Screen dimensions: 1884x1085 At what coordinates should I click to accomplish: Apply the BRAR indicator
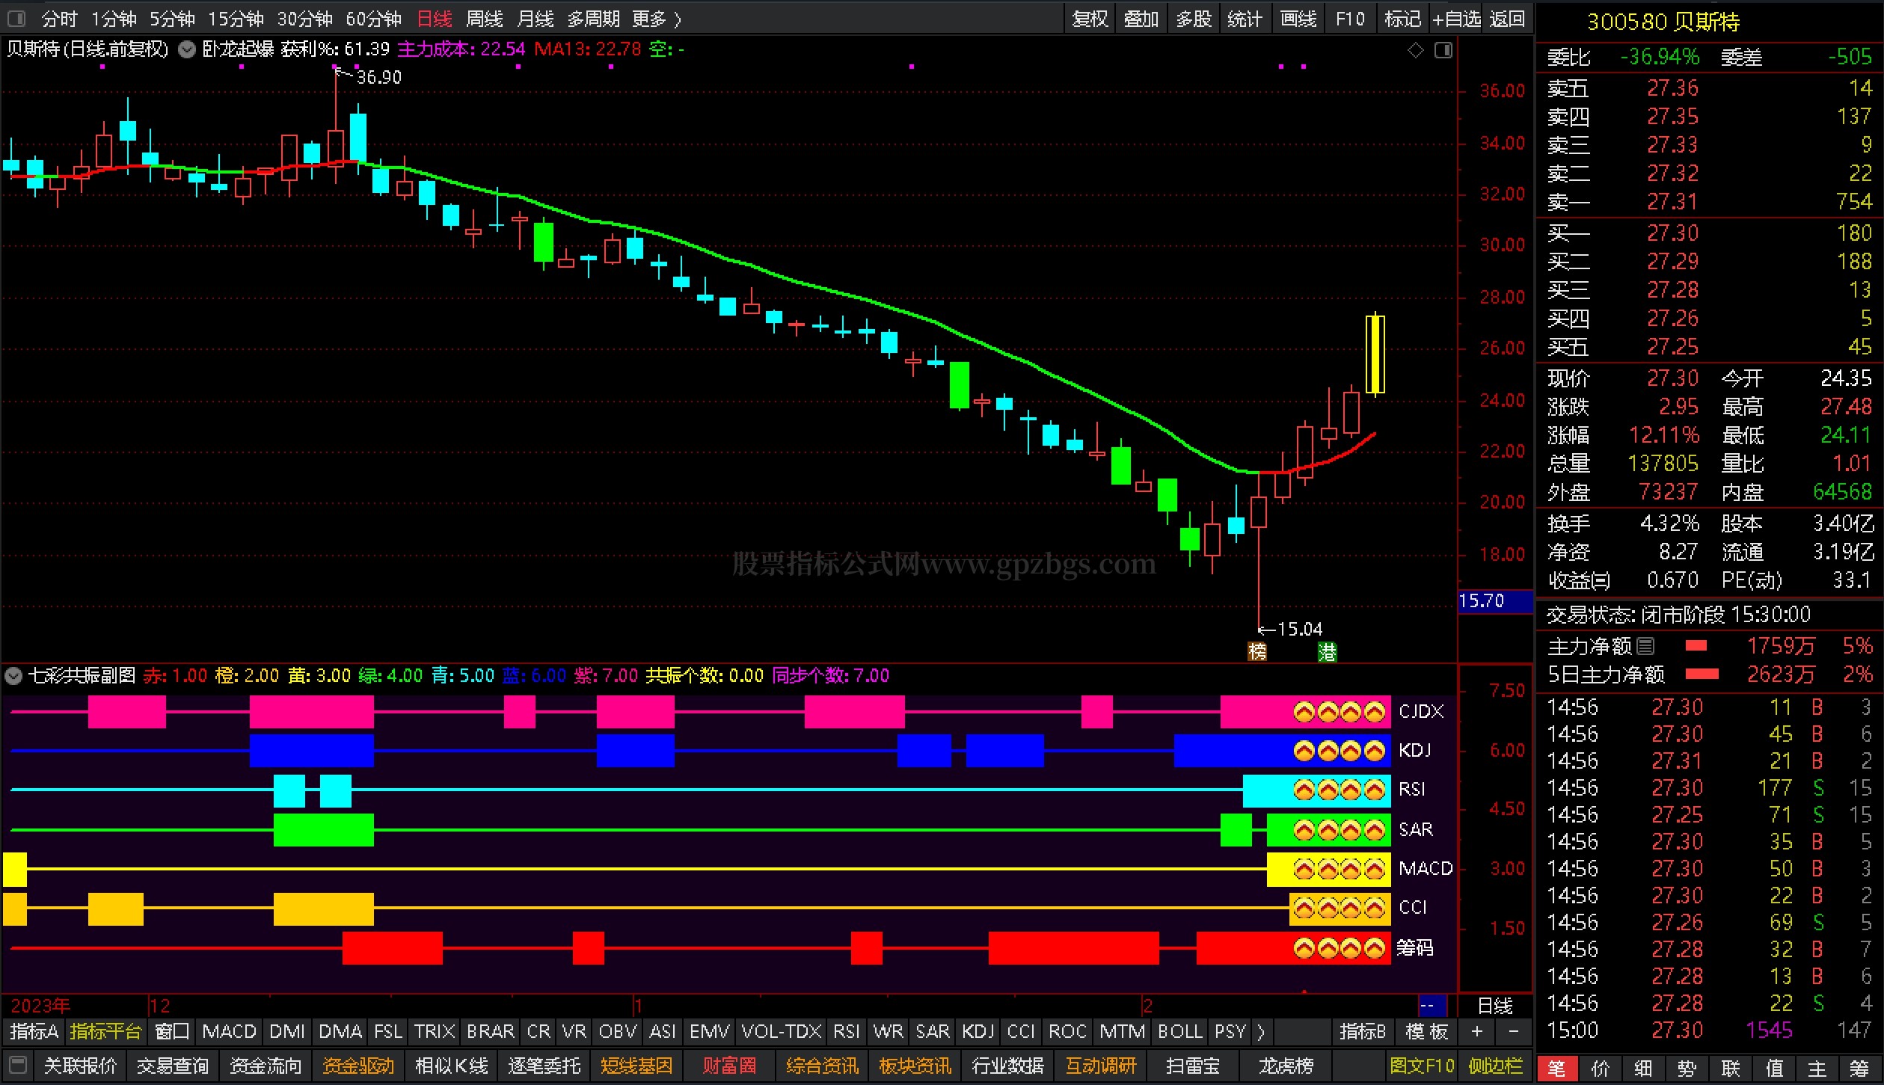491,1032
